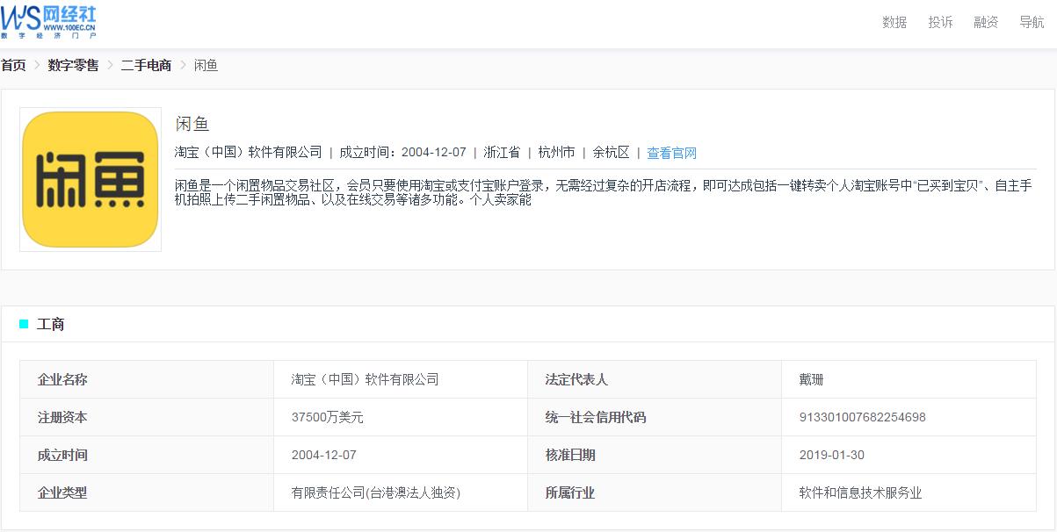Open the 查看官网 link
Screen dimensions: 1057x532
point(670,152)
